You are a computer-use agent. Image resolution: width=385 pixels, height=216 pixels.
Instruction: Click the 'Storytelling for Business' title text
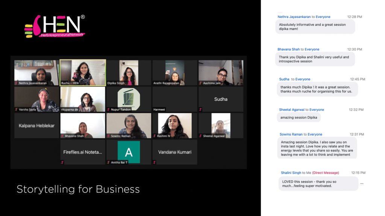[x=78, y=189]
